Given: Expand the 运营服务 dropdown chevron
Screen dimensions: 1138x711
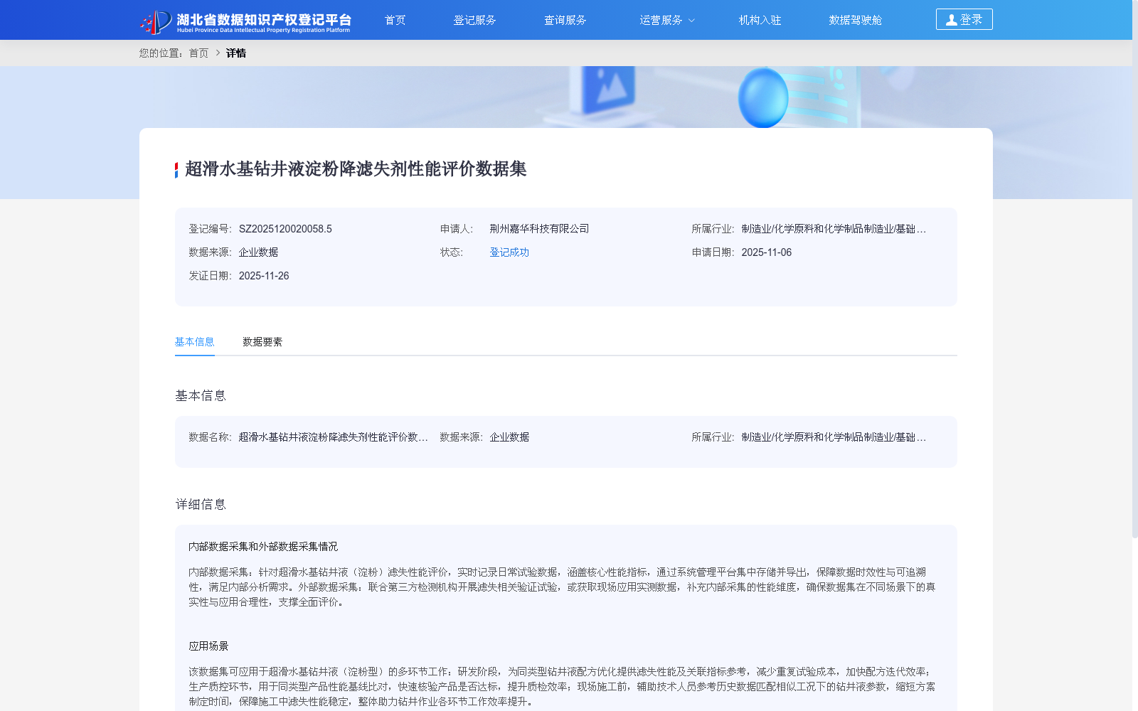Looking at the screenshot, I should tap(691, 21).
